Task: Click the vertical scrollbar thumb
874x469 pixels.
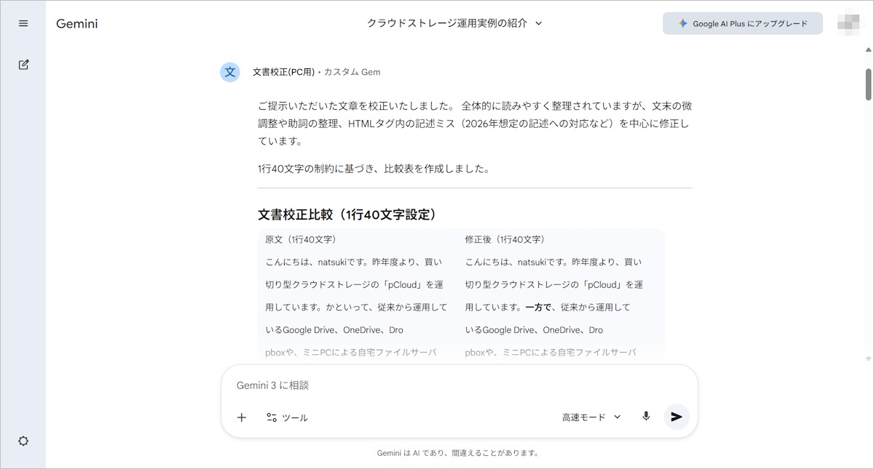Action: [868, 84]
